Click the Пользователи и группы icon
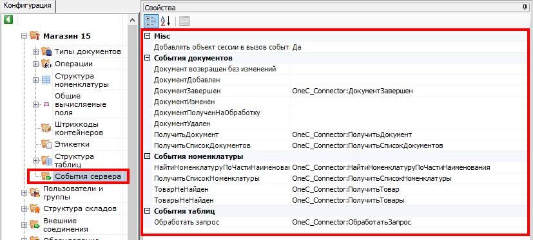The width and height of the screenshot is (533, 240). tap(35, 192)
